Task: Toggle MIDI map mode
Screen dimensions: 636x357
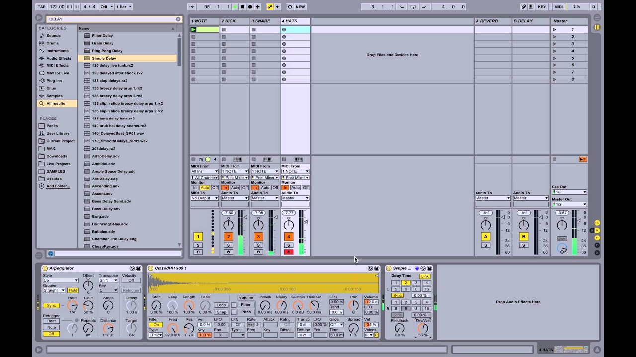Action: pos(559,7)
